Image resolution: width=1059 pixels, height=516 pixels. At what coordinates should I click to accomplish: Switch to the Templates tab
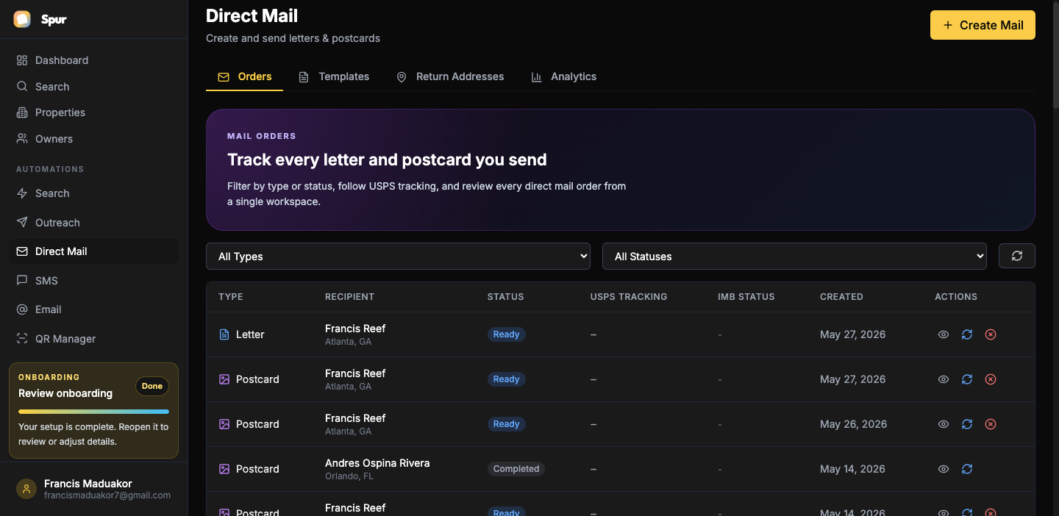334,76
